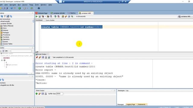Select the ahmad secpdb connection

click(x=5, y=21)
